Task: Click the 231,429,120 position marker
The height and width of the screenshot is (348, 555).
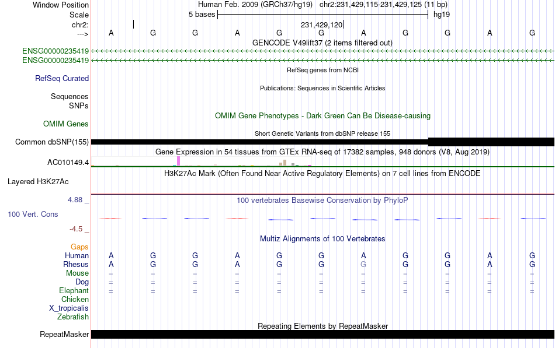Action: pyautogui.click(x=322, y=24)
